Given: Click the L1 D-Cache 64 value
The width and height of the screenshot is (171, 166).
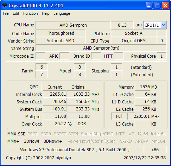Looking at the screenshot, I should [x=142, y=102].
